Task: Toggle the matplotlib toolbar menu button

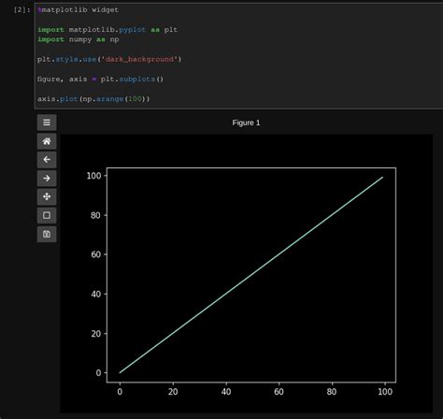Action: 47,123
